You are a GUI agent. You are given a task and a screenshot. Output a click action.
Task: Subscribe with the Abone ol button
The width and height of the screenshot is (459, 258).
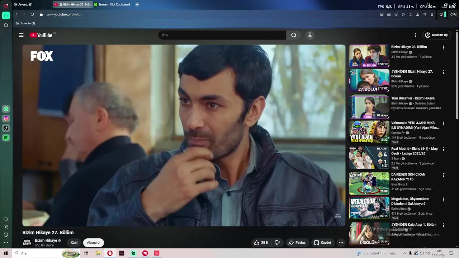[x=94, y=243]
